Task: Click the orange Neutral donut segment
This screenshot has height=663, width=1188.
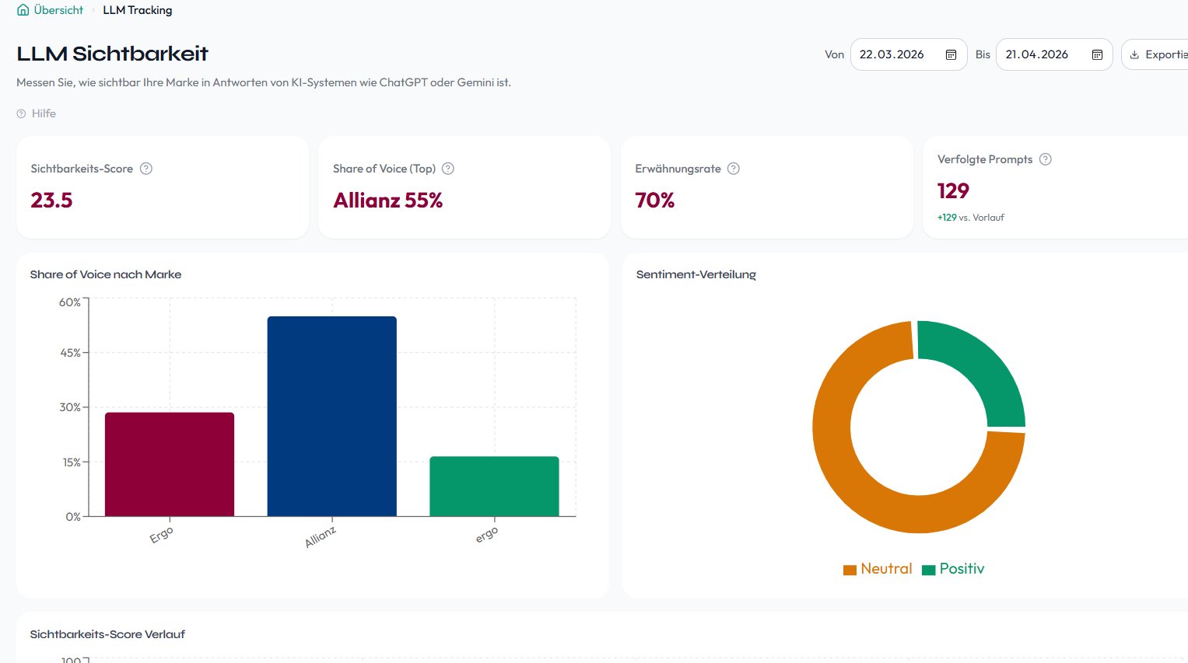Action: tap(856, 490)
